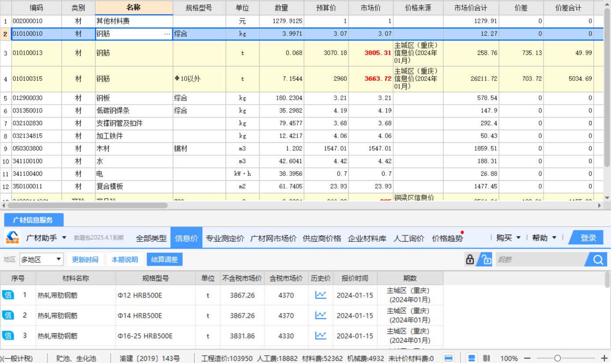Click the single-panel layout icon in status bar
611x363 pixels.
click(x=448, y=358)
